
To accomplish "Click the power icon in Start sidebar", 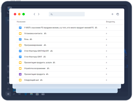I will coord(8,89).
